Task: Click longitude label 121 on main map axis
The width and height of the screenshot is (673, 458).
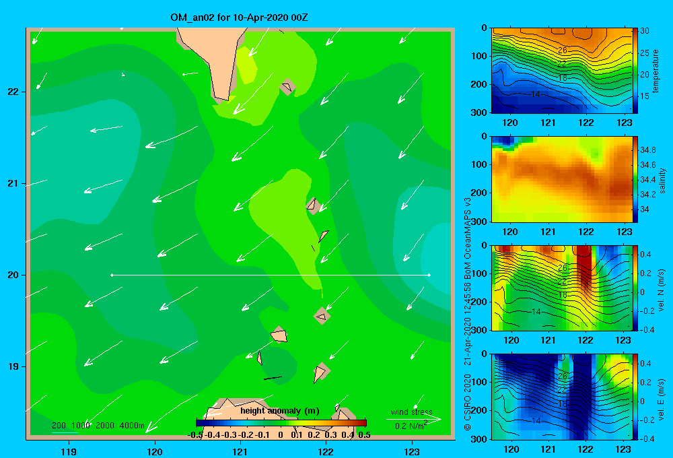Action: tap(240, 451)
